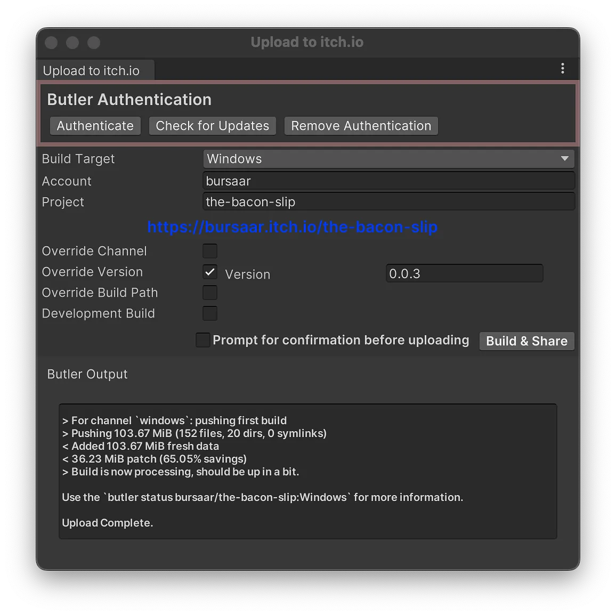Open the three-dot window options menu
616x615 pixels.
pyautogui.click(x=562, y=68)
